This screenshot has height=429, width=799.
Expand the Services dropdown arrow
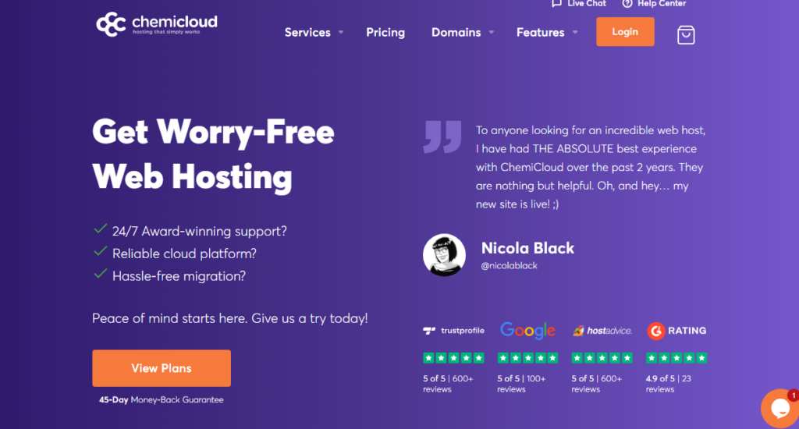341,32
